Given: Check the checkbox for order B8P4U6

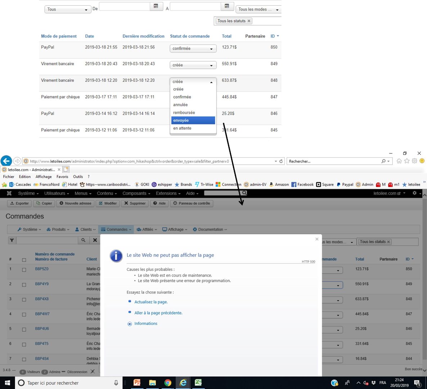Looking at the screenshot, I should (24, 330).
